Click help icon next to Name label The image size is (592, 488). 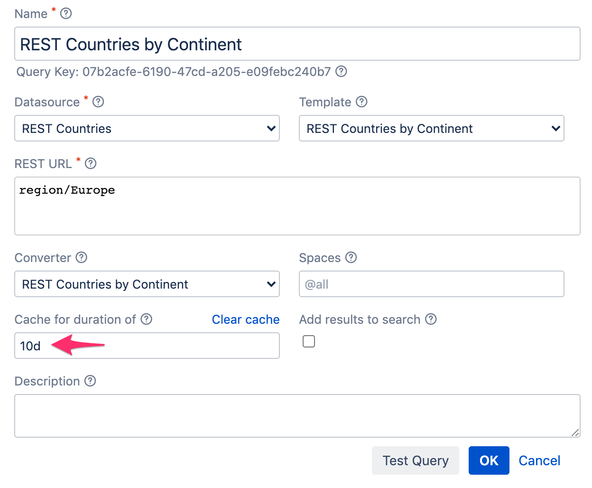[66, 13]
